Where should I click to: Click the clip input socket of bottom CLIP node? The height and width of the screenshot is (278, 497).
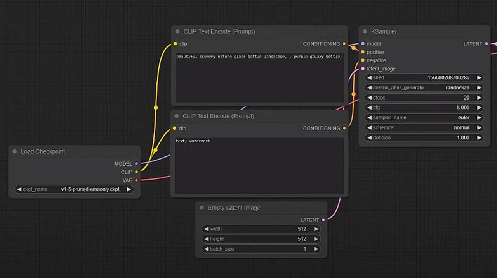174,128
